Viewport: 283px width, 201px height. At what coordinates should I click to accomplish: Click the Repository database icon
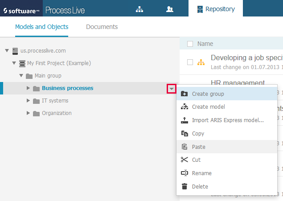pos(200,9)
